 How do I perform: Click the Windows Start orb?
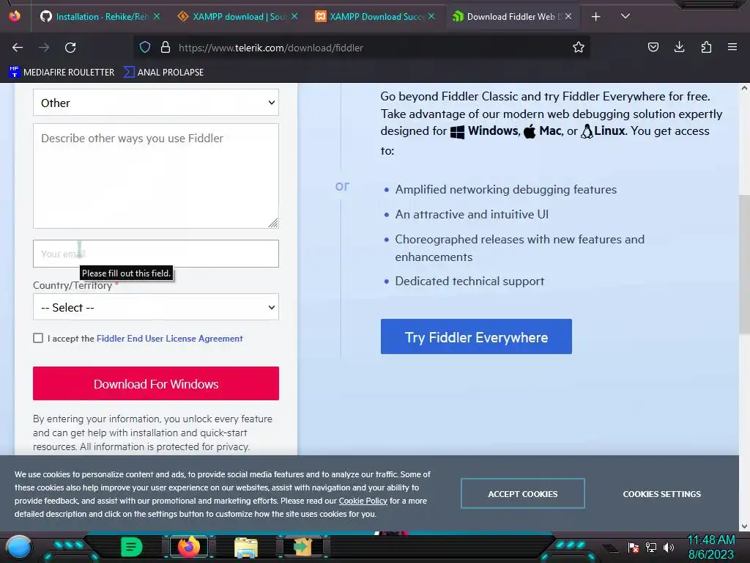pos(18,547)
